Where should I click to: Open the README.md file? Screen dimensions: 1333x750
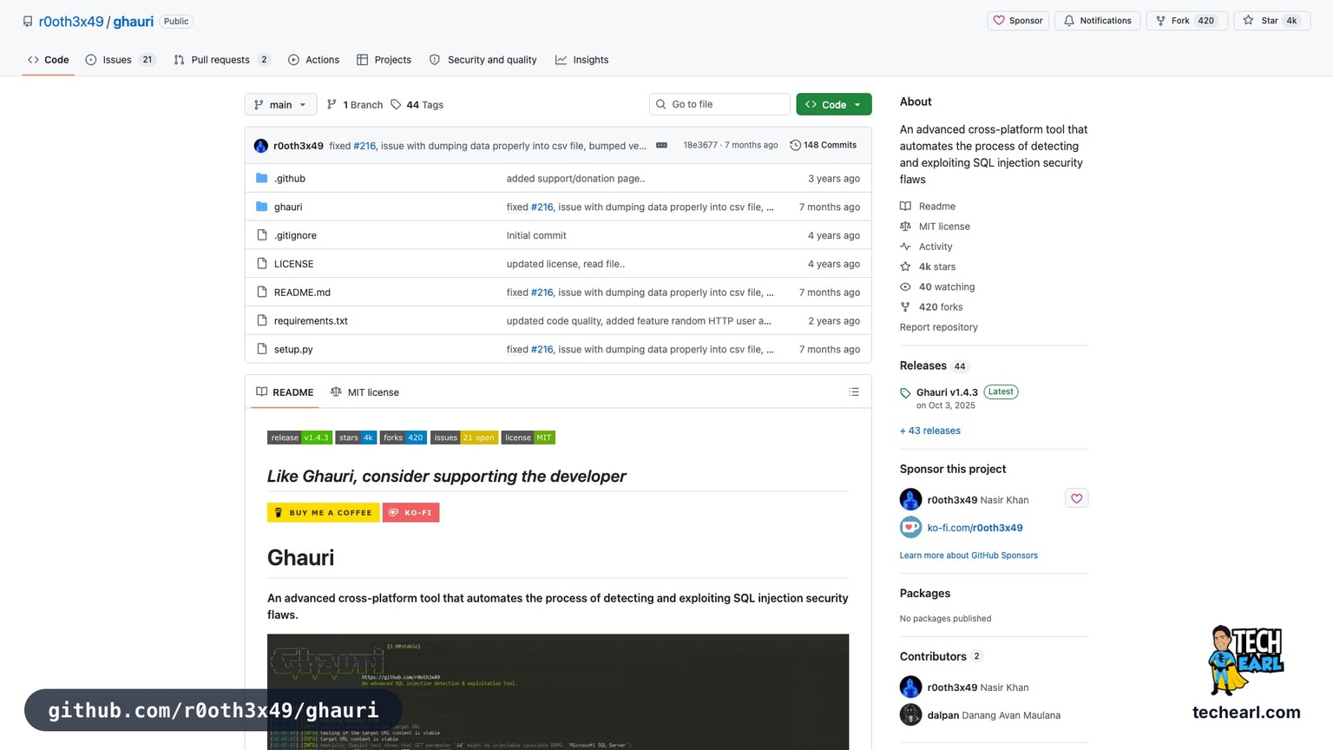pyautogui.click(x=302, y=293)
